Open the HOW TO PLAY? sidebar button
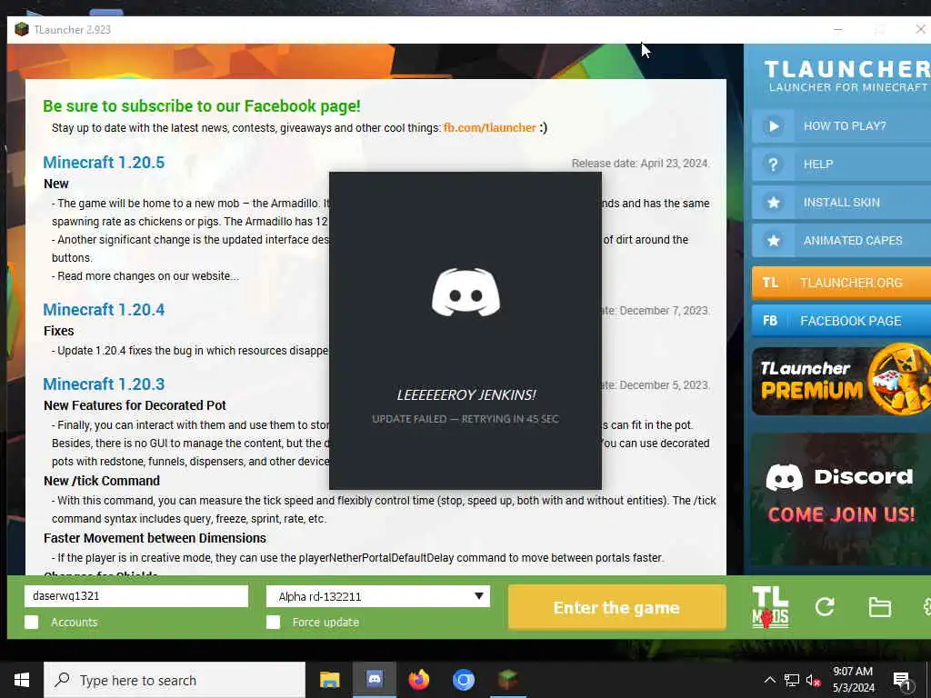 (841, 125)
